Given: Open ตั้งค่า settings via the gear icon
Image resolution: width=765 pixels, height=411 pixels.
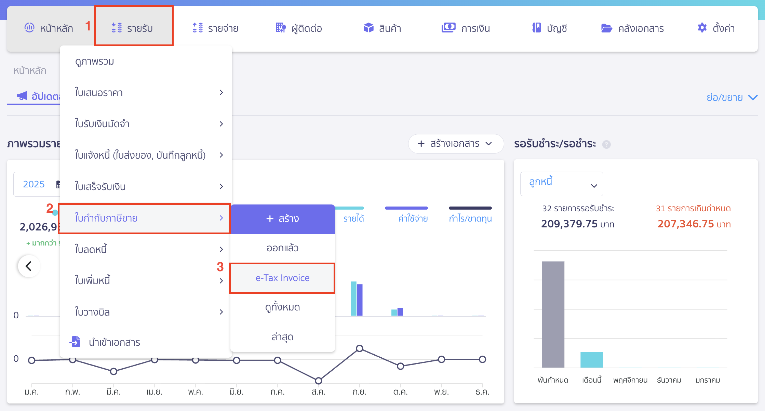Looking at the screenshot, I should (701, 27).
